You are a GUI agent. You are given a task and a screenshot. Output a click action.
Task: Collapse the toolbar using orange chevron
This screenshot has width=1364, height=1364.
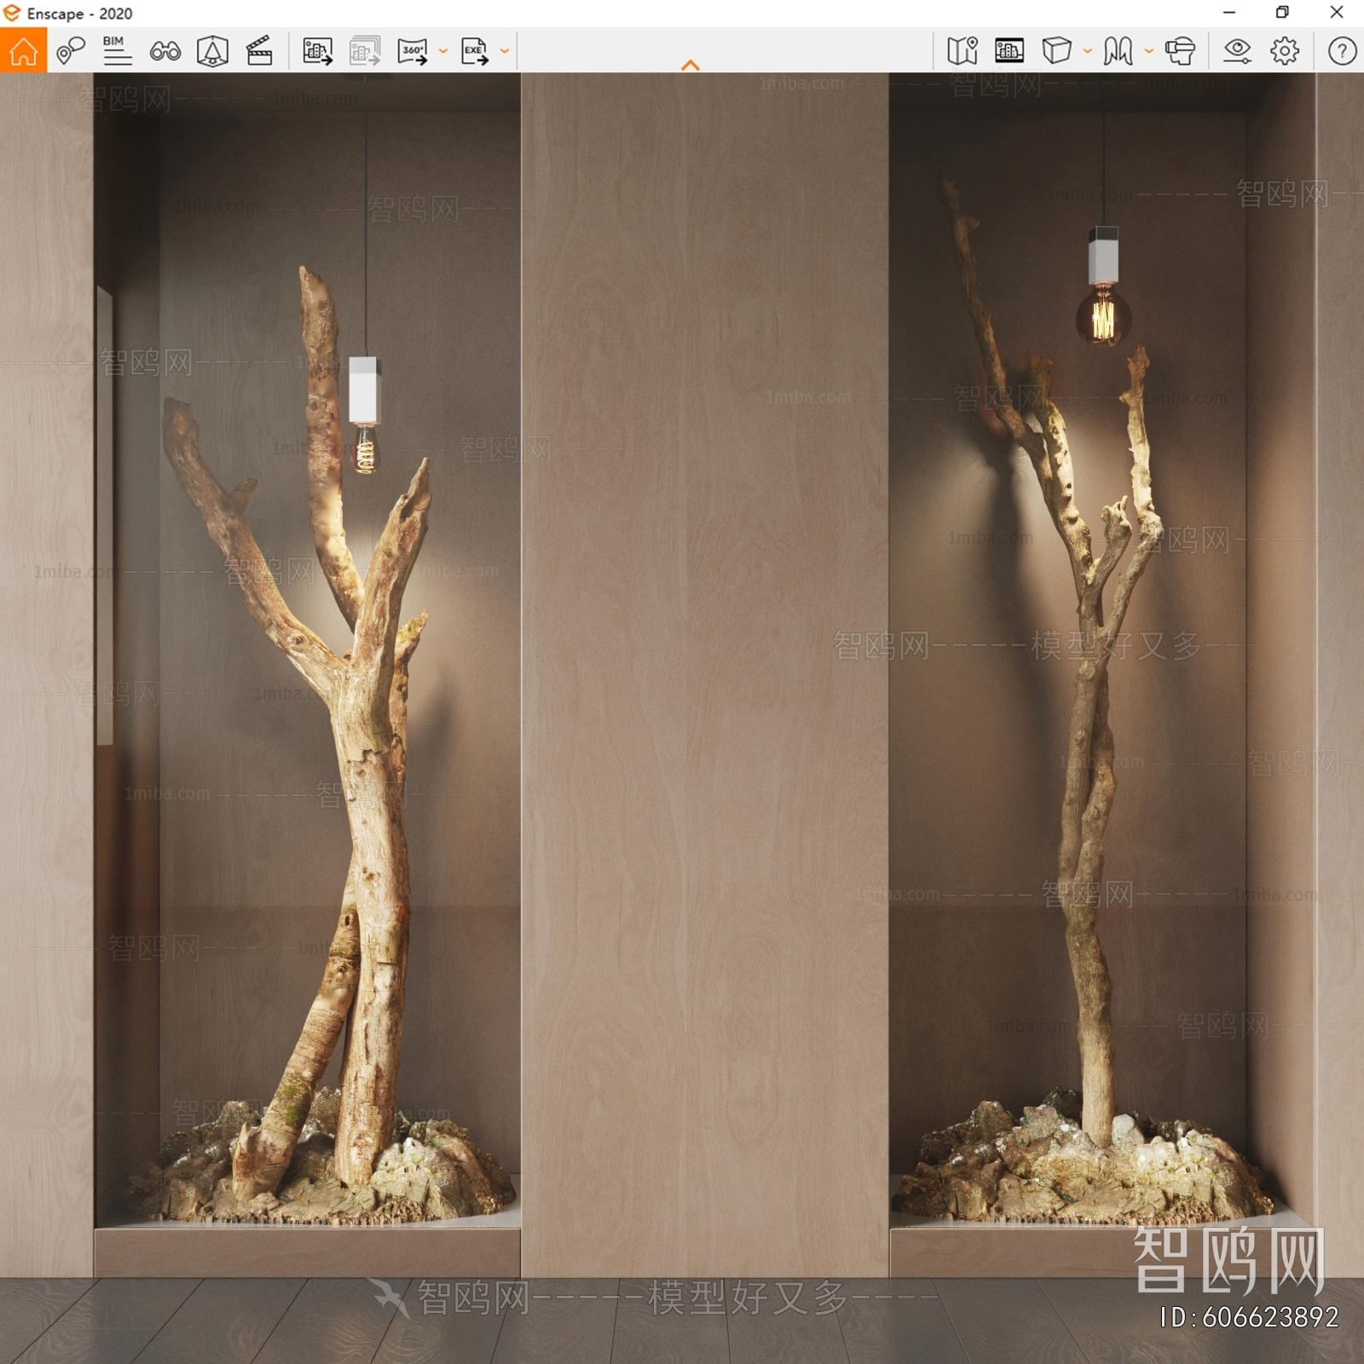[x=691, y=65]
